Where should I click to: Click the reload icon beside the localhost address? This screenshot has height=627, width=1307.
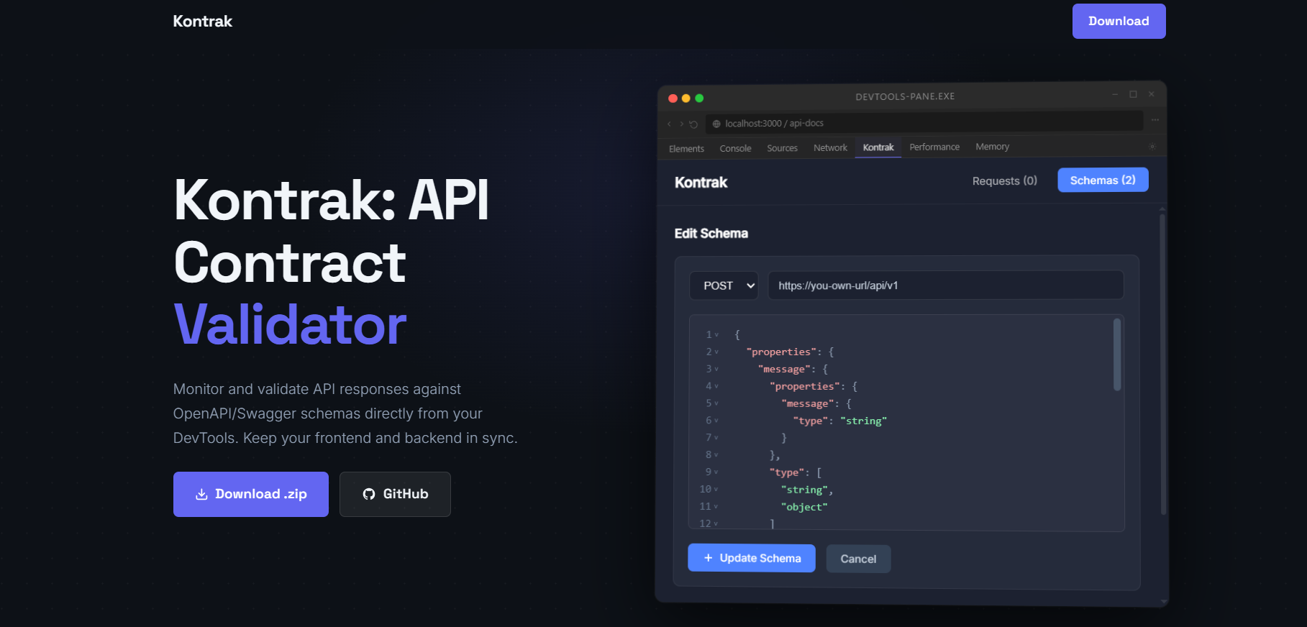693,124
